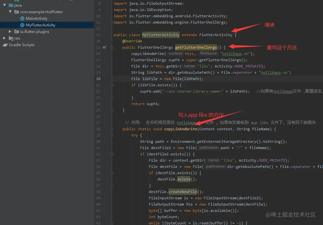The width and height of the screenshot is (323, 225).
Task: Click import java.io.IOException line
Action: (143, 10)
